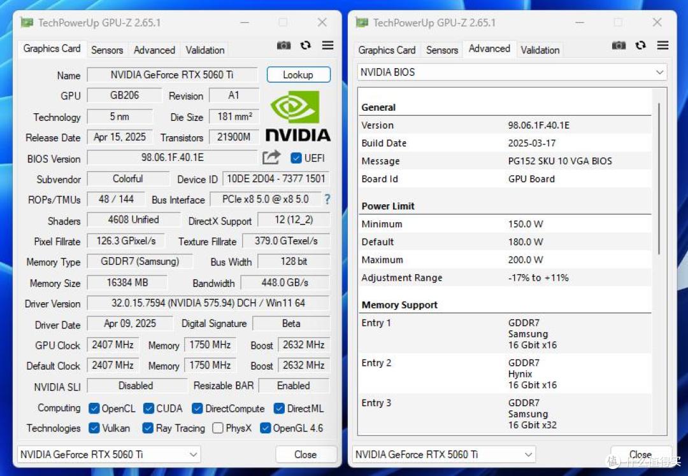
Task: Click Build Date value 2025-03-17
Action: (532, 143)
